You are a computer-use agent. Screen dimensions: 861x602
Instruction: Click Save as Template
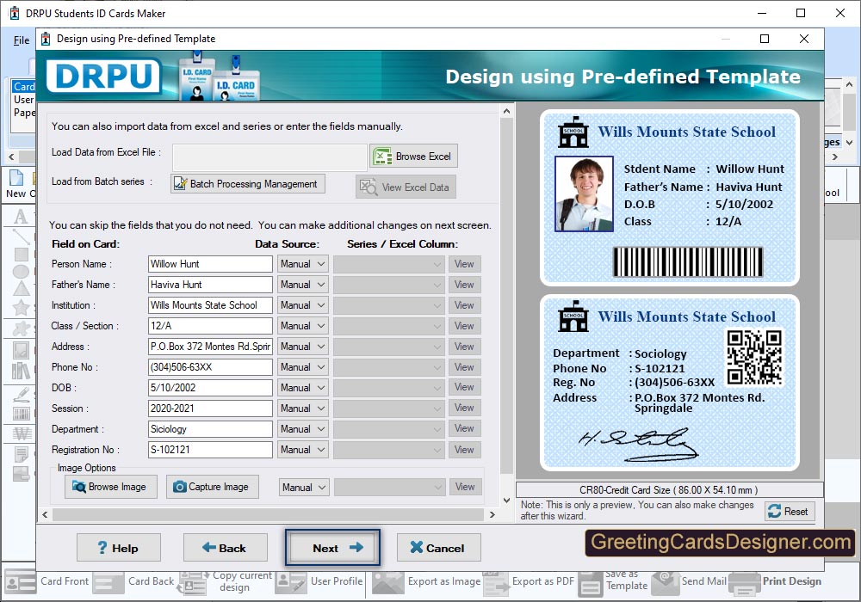point(613,581)
